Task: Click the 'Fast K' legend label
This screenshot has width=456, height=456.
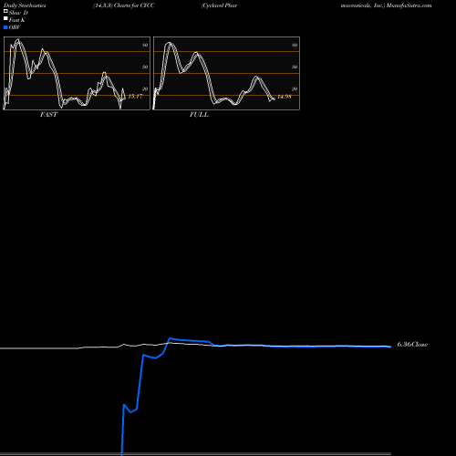Action: 17,20
